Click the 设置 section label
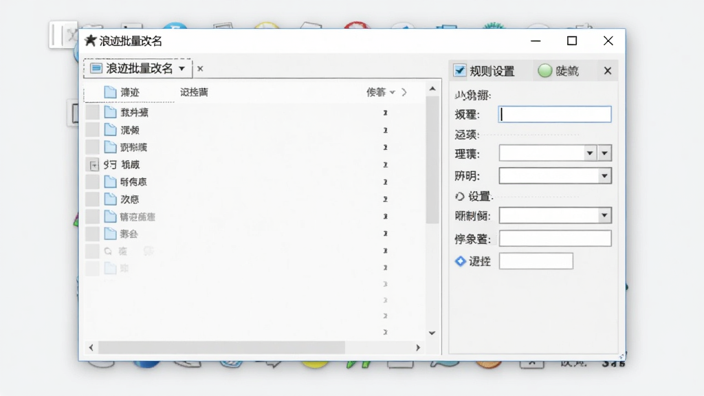This screenshot has width=704, height=396. coord(479,197)
